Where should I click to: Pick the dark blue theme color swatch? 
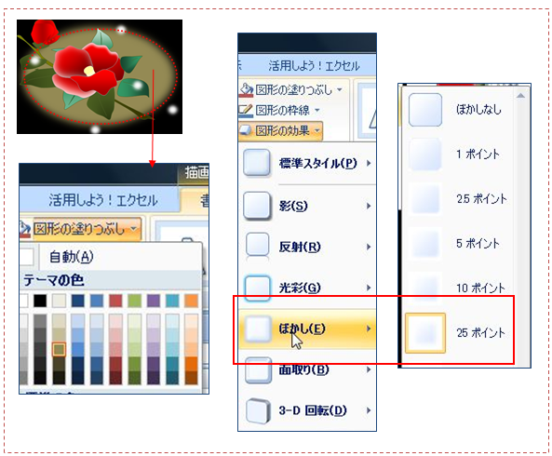point(78,301)
